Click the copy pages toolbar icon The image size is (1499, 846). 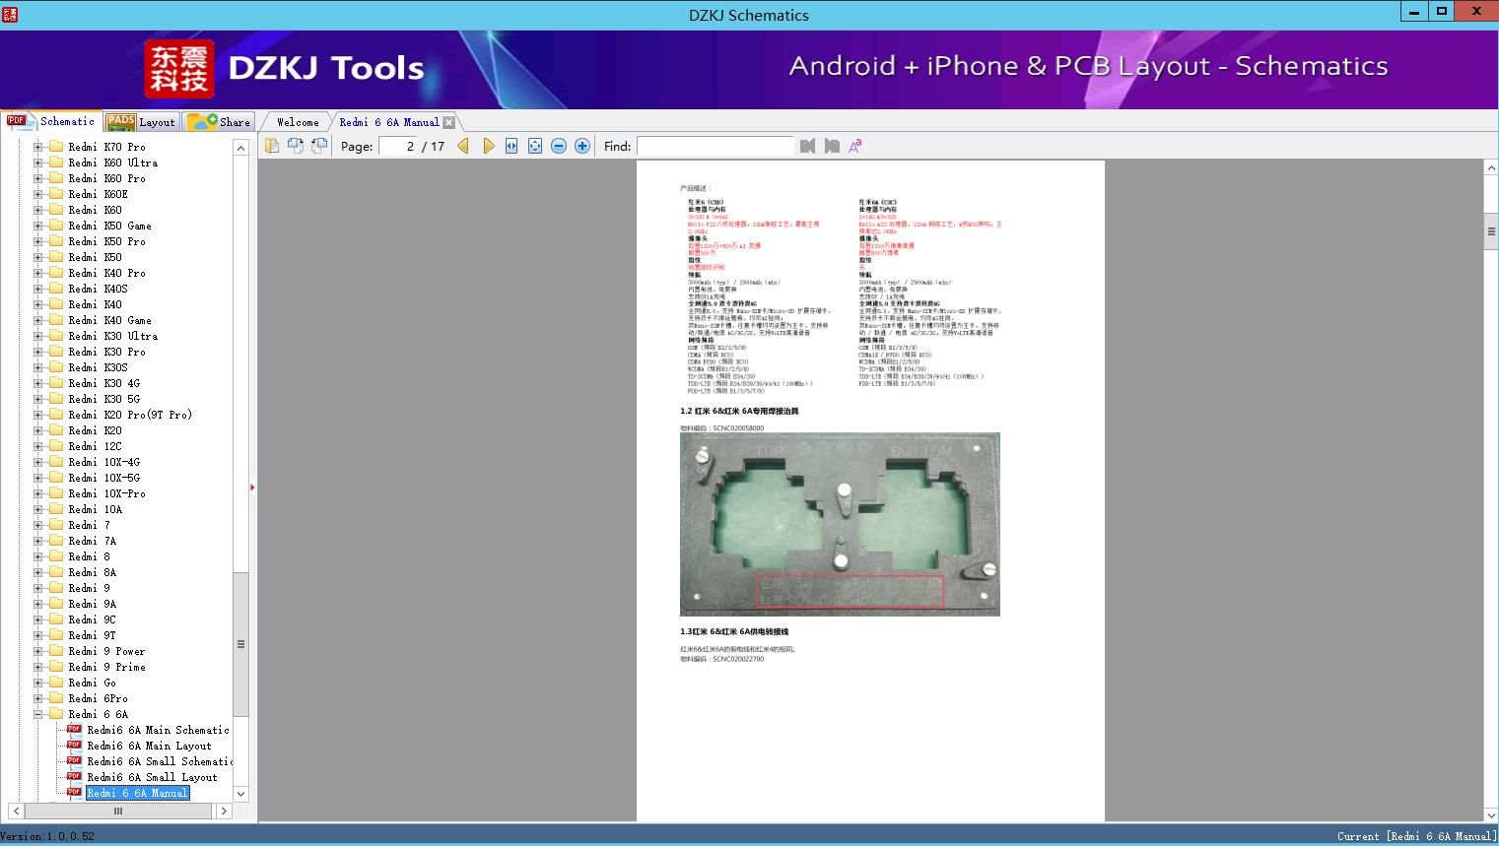[272, 146]
